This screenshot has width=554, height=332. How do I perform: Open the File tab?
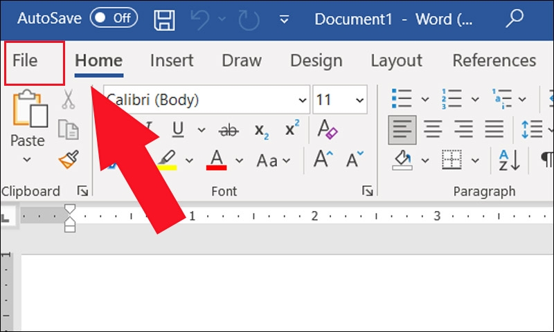tap(34, 63)
